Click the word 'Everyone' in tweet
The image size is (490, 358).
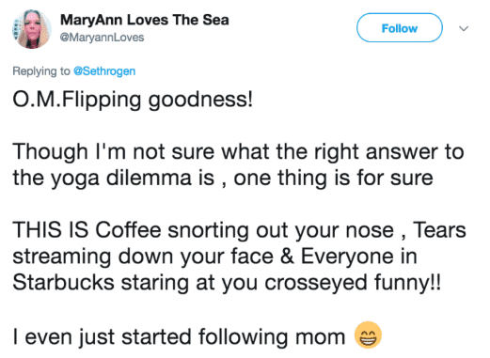tap(347, 257)
